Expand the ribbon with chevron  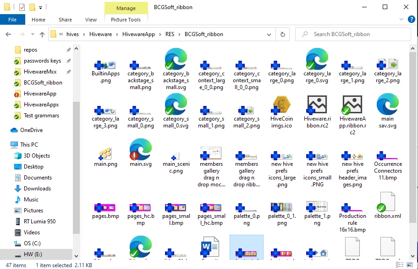point(401,19)
